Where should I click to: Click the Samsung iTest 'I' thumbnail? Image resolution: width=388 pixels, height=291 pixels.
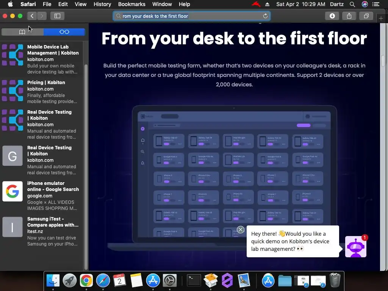(13, 227)
